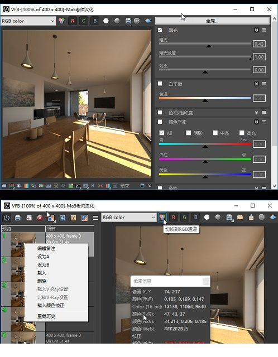Open RGB color dropdown in upper window
Screen dimensions: 278x357
[28, 21]
